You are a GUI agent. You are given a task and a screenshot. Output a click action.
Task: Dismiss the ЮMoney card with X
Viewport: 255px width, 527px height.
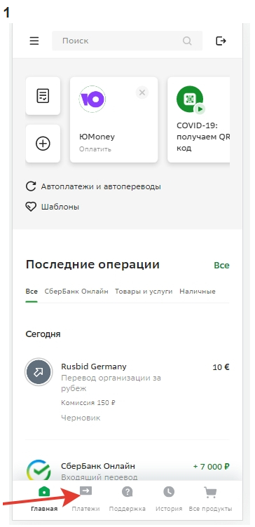coord(142,93)
